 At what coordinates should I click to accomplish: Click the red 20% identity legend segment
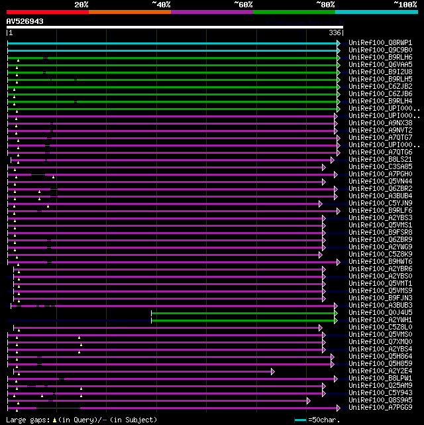48,12
